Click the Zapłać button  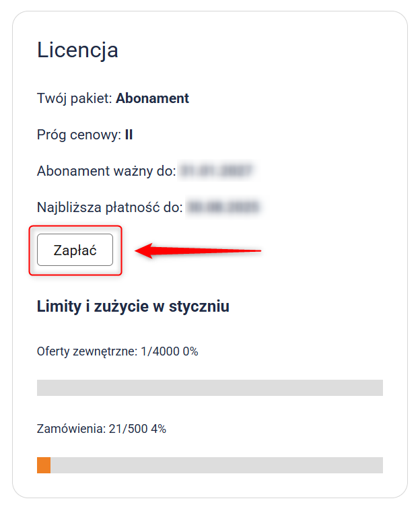(x=75, y=250)
